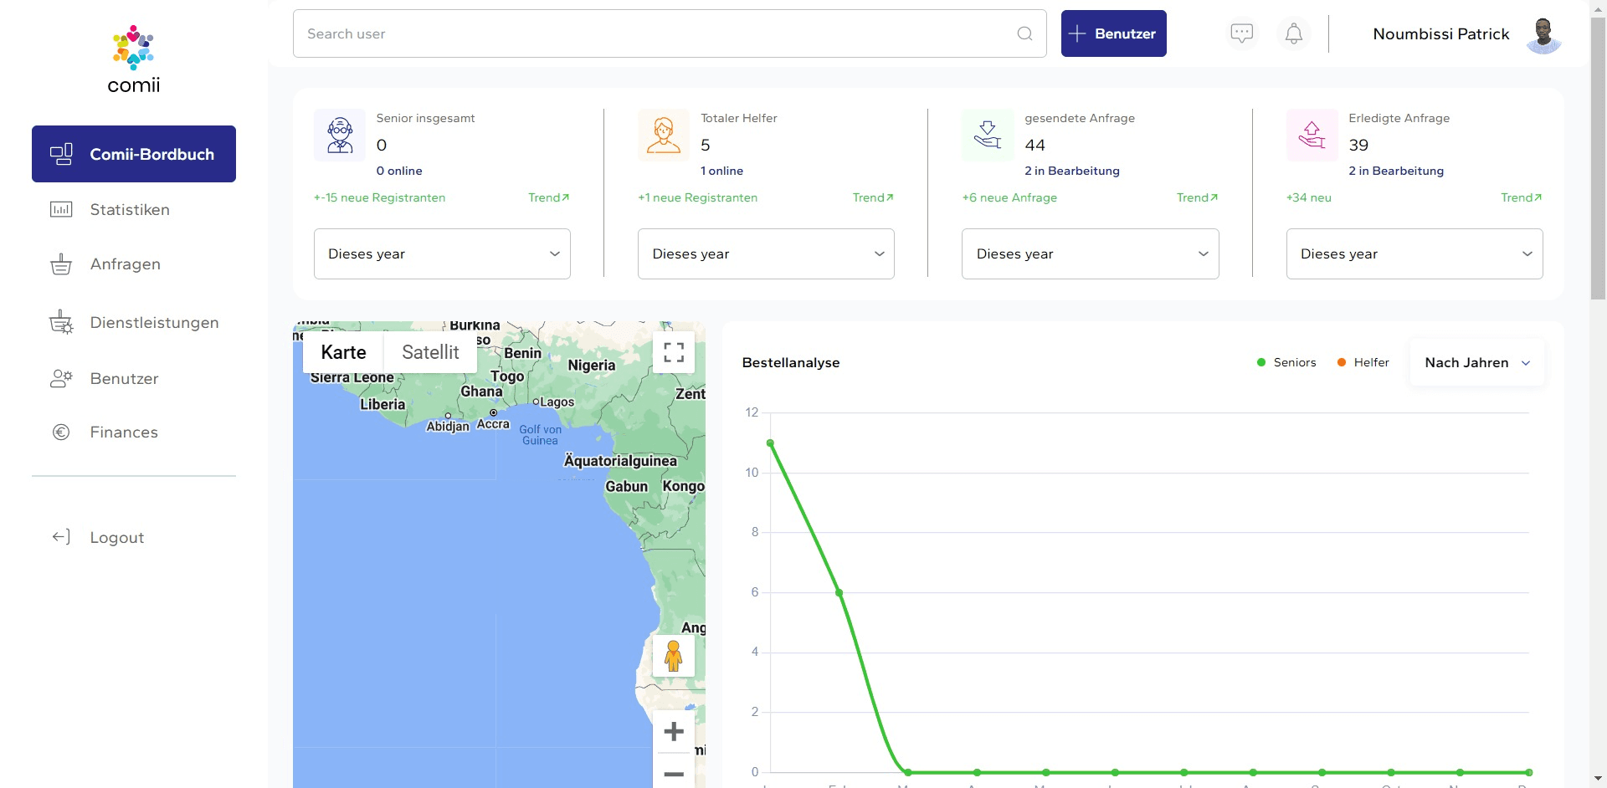Click the comii logo

point(134,59)
